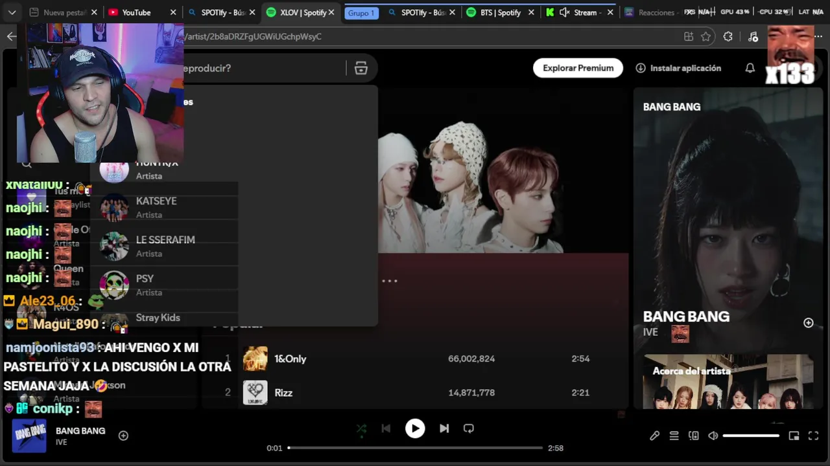Screen dimensions: 830x466
Task: Open the notifications bell icon
Action: [750, 68]
